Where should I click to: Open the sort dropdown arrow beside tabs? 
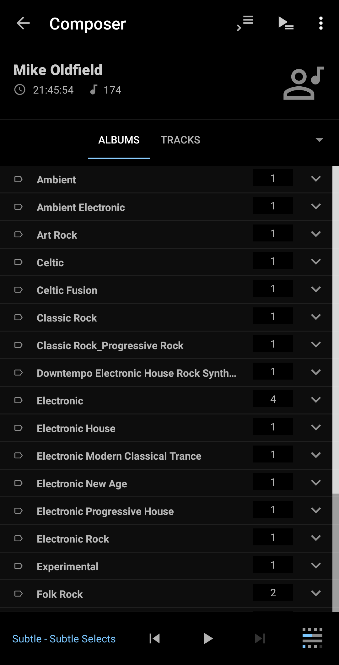tap(319, 140)
